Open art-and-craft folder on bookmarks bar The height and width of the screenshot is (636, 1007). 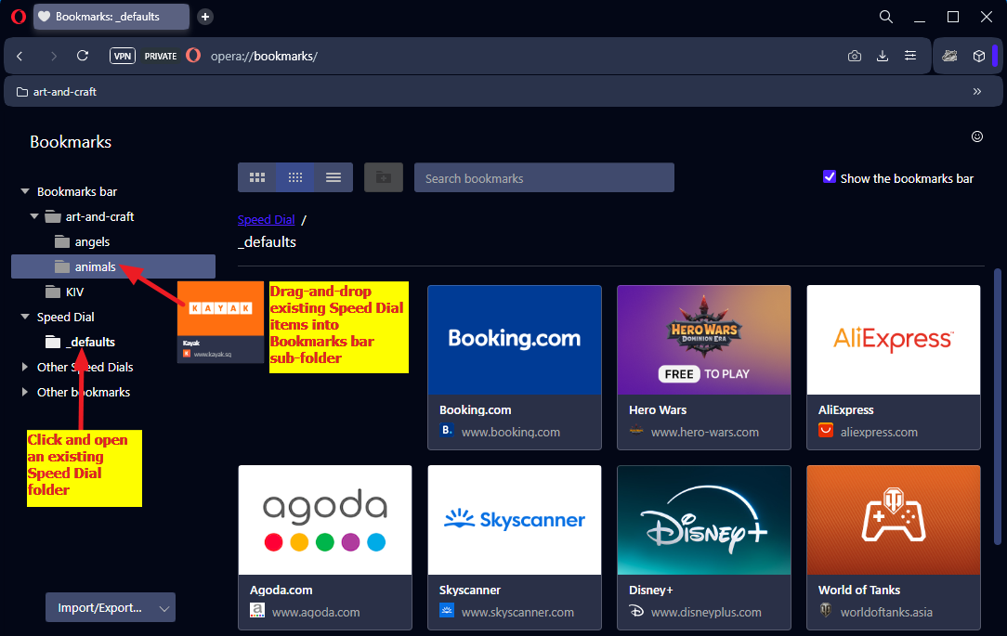pyautogui.click(x=57, y=92)
